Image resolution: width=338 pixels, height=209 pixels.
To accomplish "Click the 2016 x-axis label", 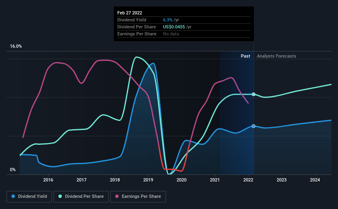I will pos(48,180).
